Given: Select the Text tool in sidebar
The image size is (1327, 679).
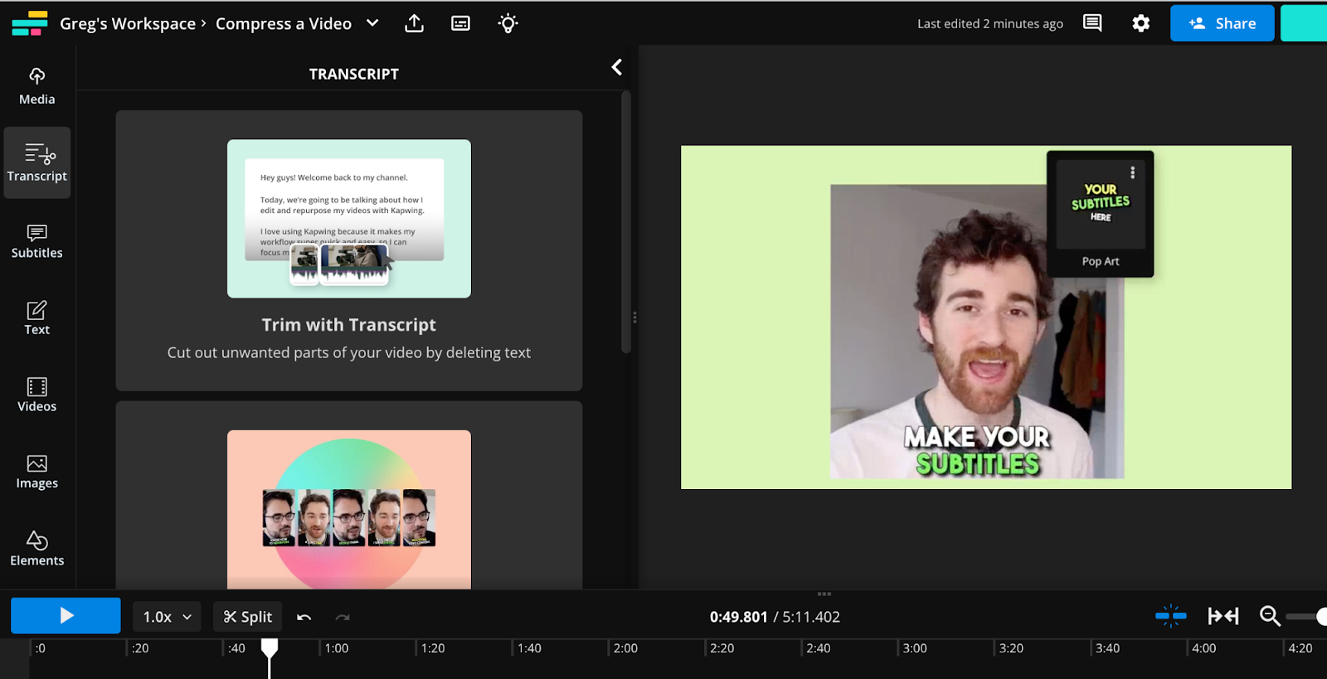Looking at the screenshot, I should (x=36, y=318).
